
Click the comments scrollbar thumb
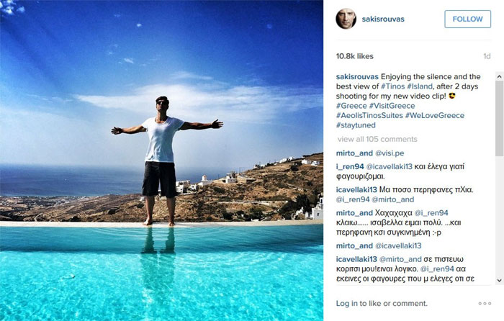click(x=499, y=118)
